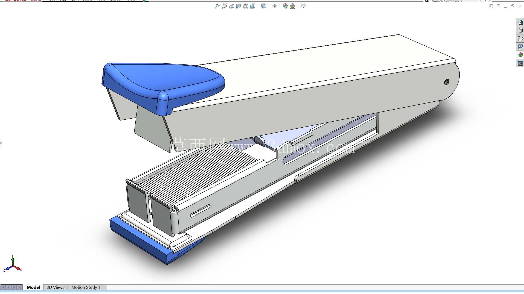Go to the next bottom tab
Viewport: 524px width, 294px height.
(14, 287)
